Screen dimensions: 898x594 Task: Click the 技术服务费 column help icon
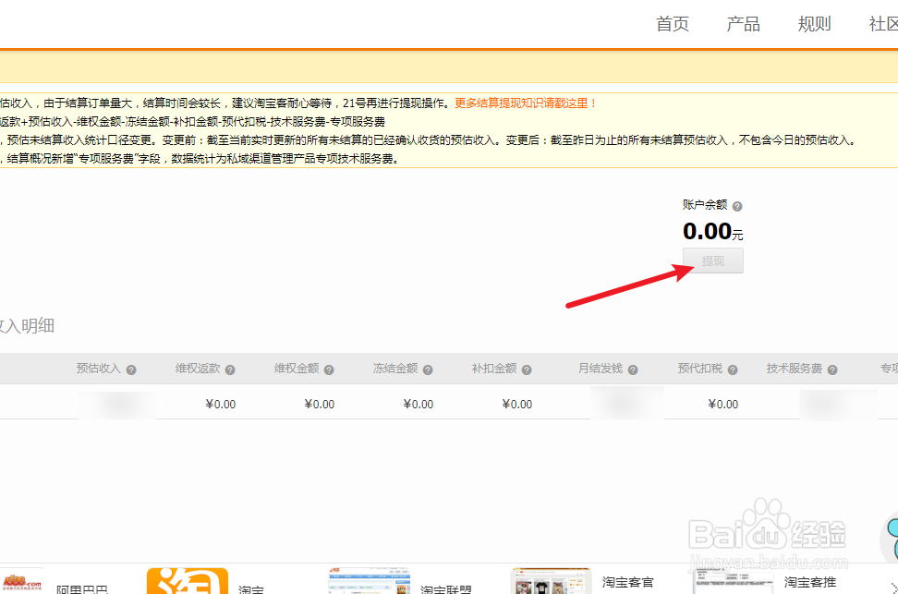pyautogui.click(x=831, y=368)
